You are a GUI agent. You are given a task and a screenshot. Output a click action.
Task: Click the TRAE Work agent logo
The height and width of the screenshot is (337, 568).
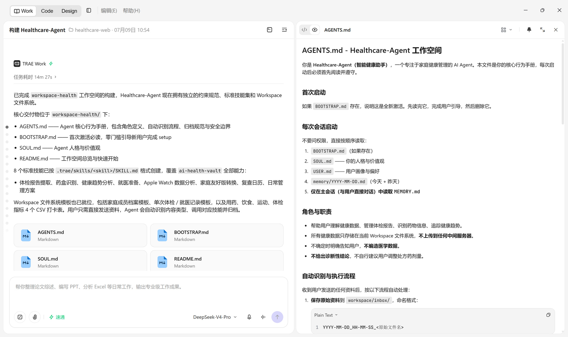(x=17, y=64)
